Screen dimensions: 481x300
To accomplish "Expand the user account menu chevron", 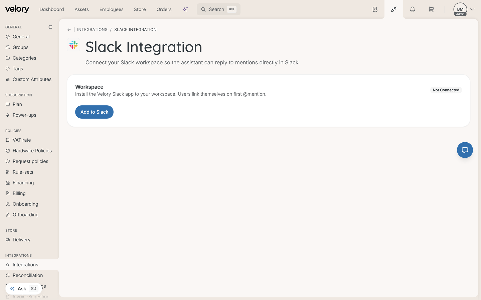I will point(472,9).
